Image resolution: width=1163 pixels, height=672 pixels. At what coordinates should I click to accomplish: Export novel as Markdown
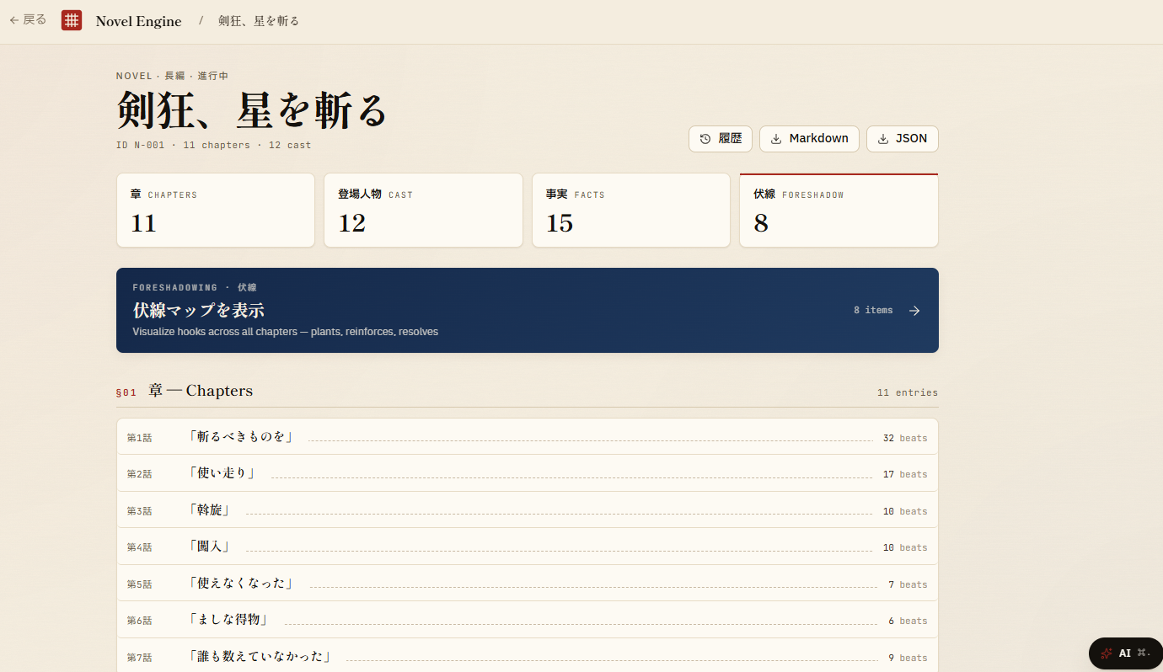(809, 139)
